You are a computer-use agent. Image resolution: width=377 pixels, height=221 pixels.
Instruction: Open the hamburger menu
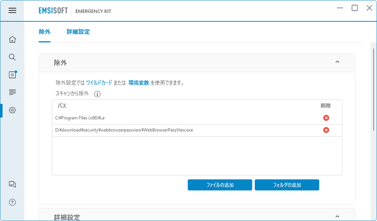(x=12, y=10)
